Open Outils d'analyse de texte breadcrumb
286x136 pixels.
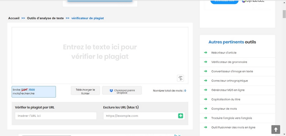pyautogui.click(x=45, y=18)
